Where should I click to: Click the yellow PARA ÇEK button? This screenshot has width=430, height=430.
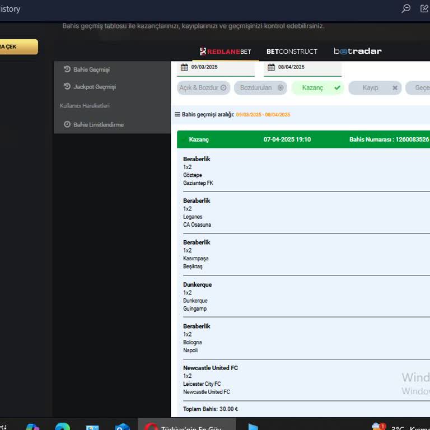(x=18, y=46)
